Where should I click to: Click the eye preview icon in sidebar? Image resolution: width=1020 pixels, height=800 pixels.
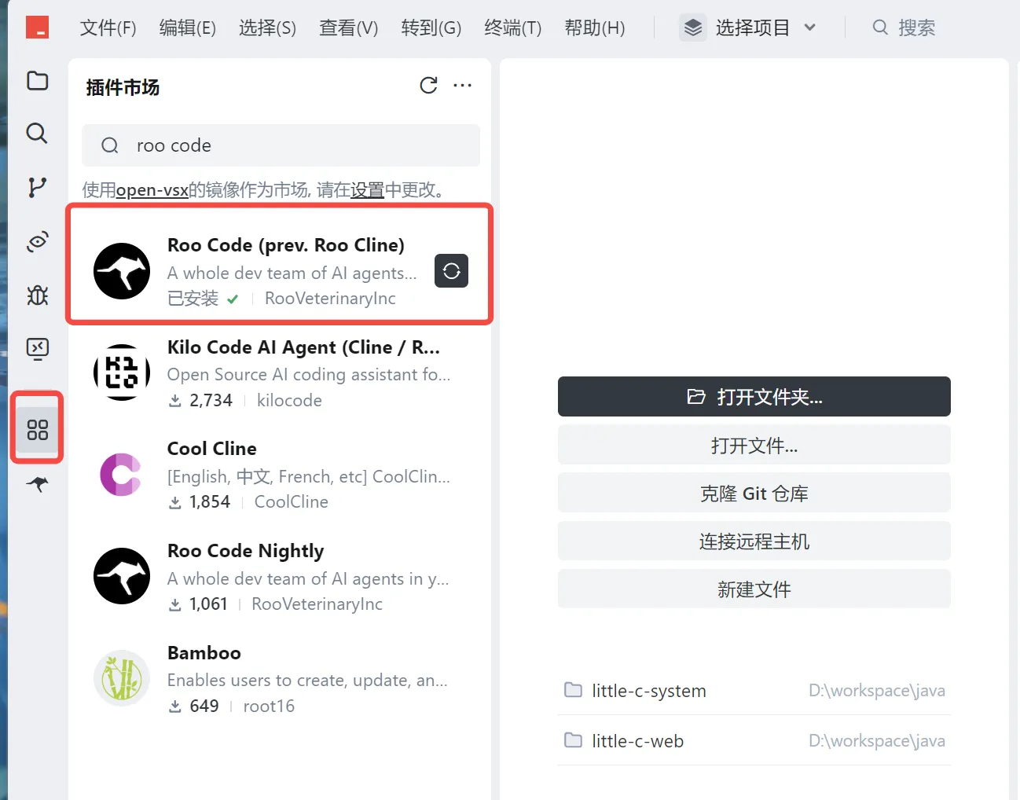[x=37, y=241]
